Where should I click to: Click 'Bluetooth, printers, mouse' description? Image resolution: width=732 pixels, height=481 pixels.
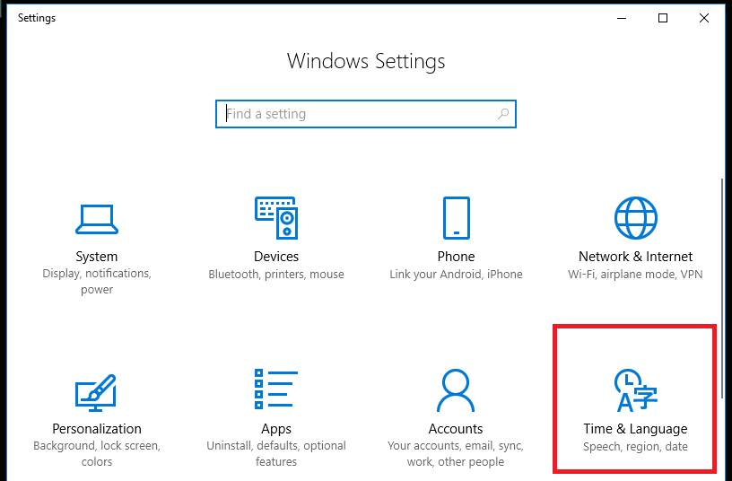(276, 274)
